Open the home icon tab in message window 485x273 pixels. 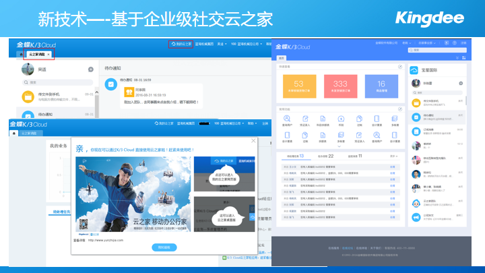point(21,55)
